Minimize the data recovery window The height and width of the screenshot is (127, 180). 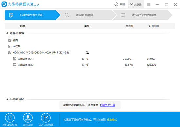point(157,5)
